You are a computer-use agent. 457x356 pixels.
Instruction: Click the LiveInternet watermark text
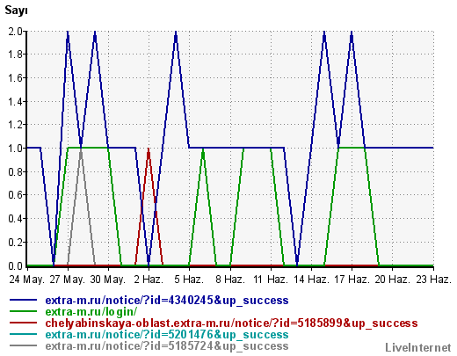[418, 347]
